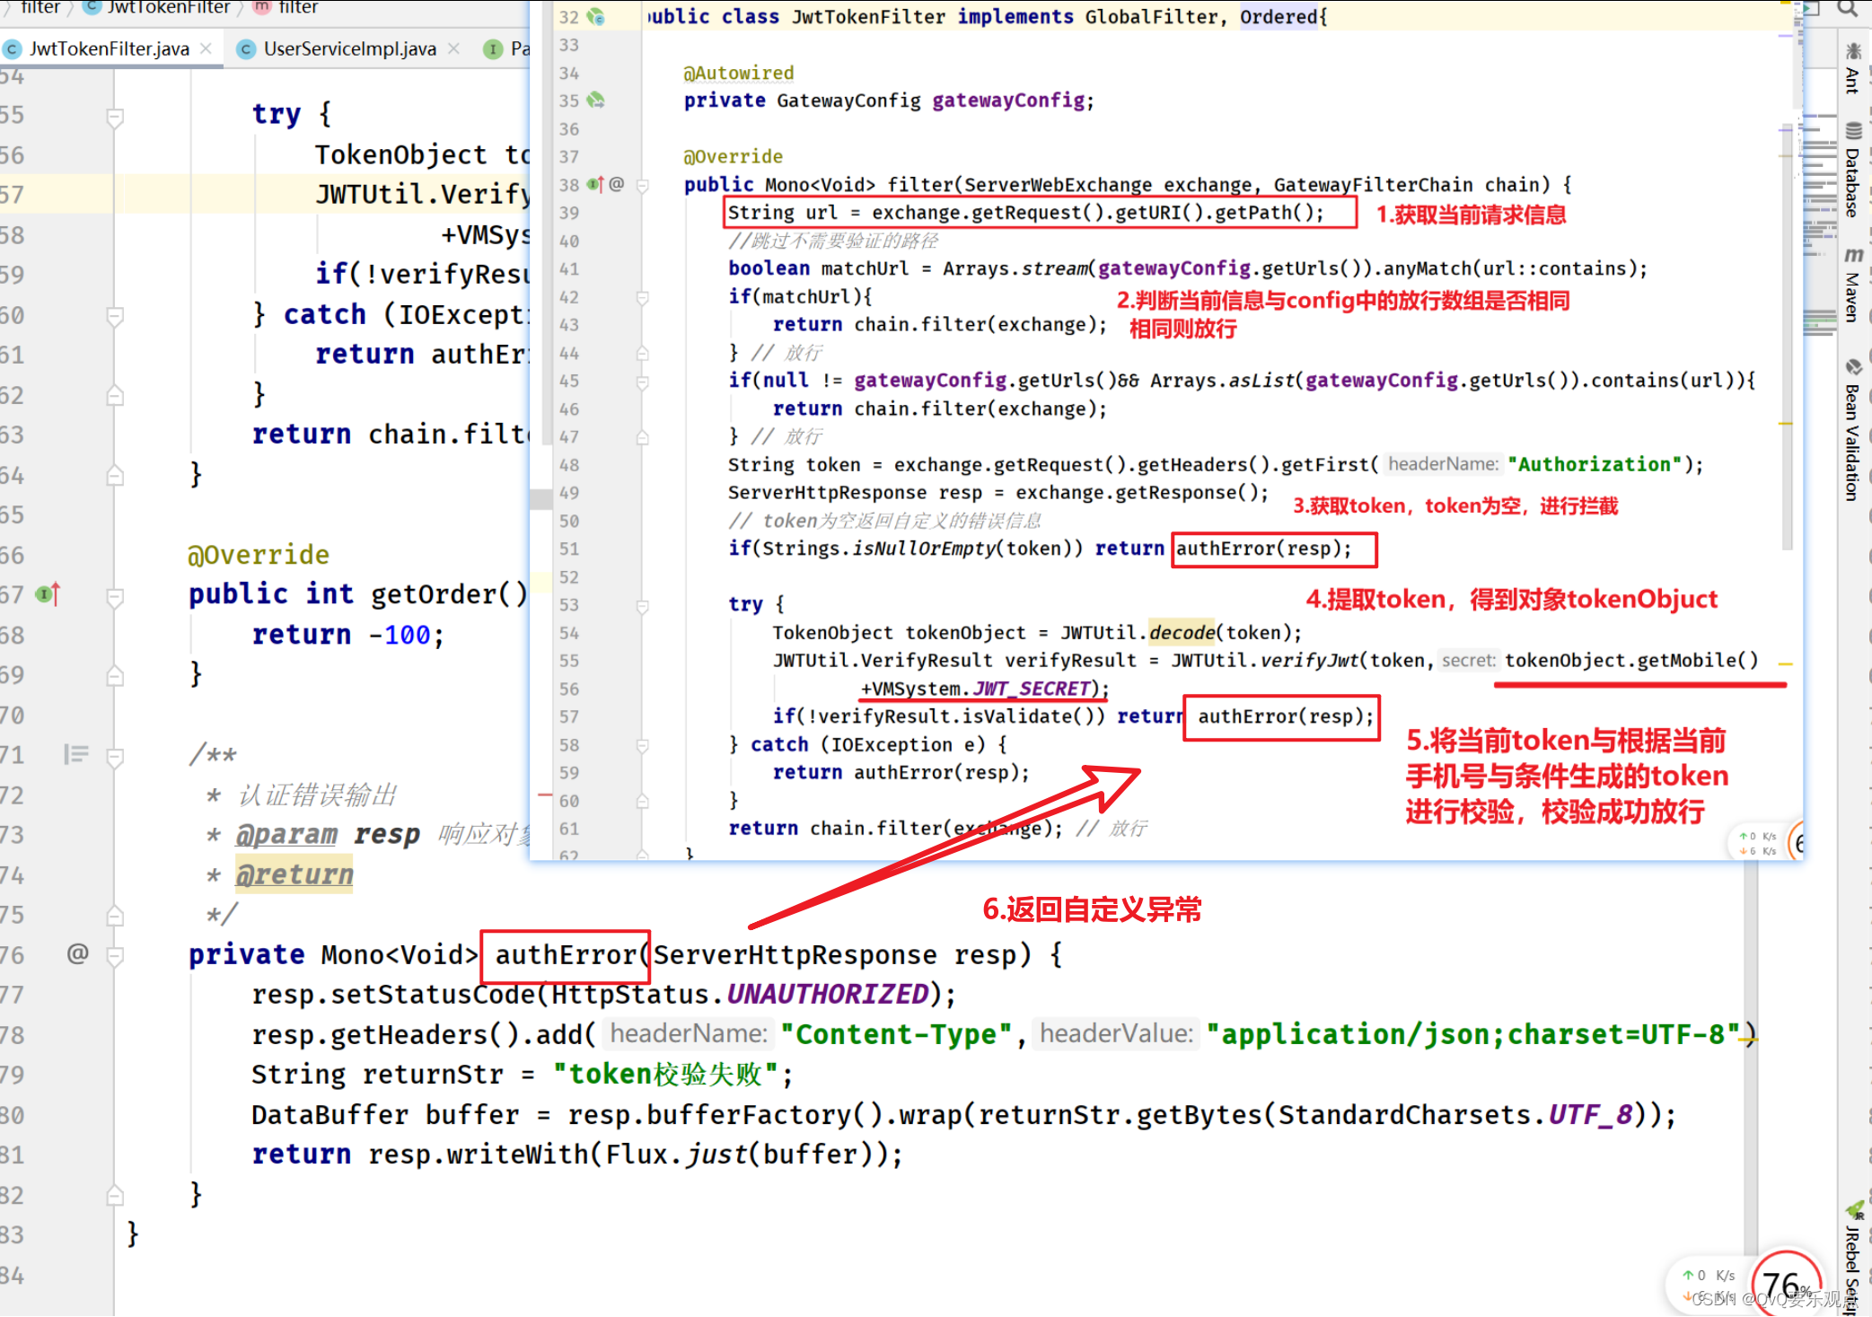Click the filter method breadcrumb
Viewport: 1872px width, 1317px height.
point(287,7)
